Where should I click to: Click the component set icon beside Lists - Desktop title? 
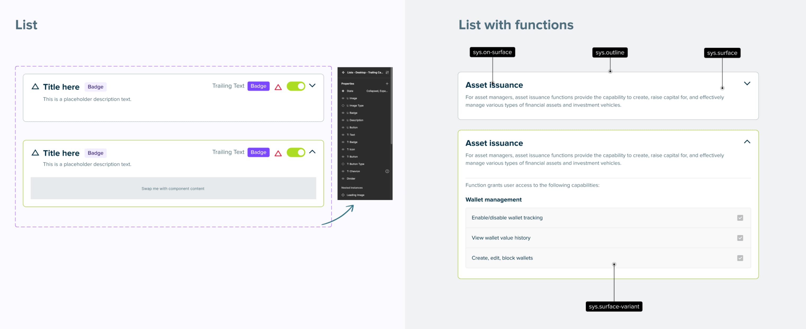343,72
